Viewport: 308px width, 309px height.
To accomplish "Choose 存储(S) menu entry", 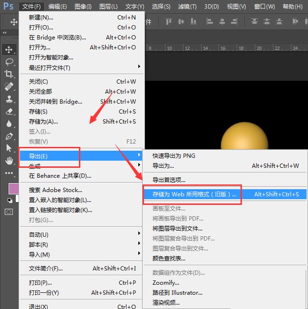I will click(82, 112).
